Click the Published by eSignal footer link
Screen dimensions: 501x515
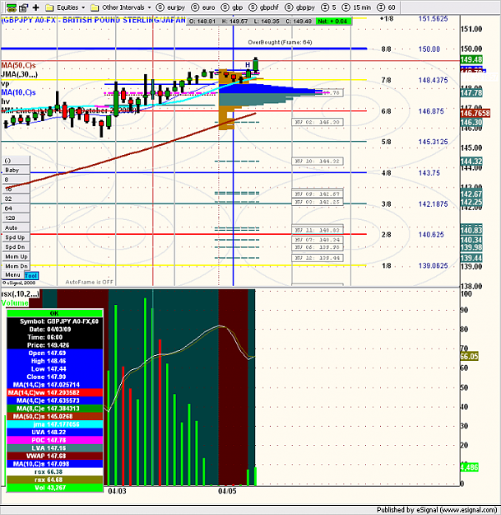click(437, 510)
